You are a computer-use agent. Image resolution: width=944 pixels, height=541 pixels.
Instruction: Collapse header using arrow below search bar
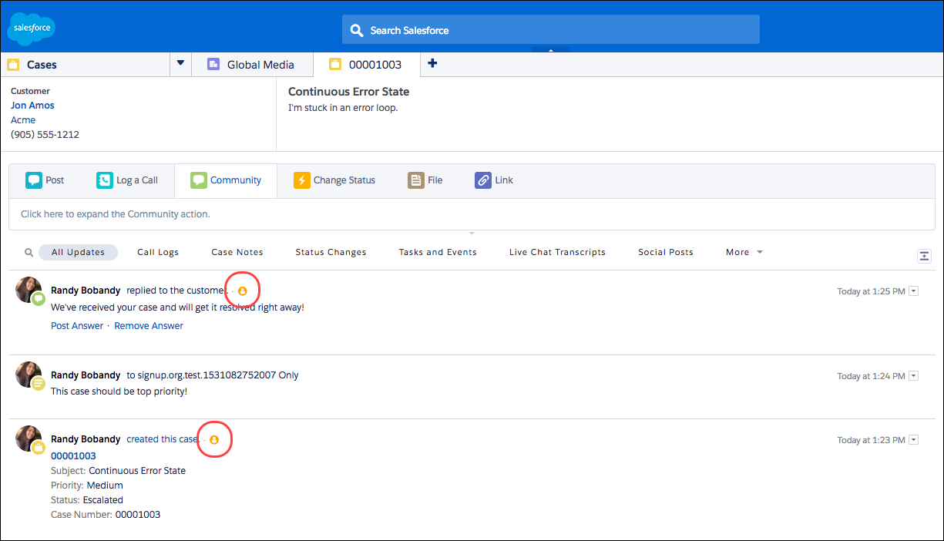[x=551, y=49]
